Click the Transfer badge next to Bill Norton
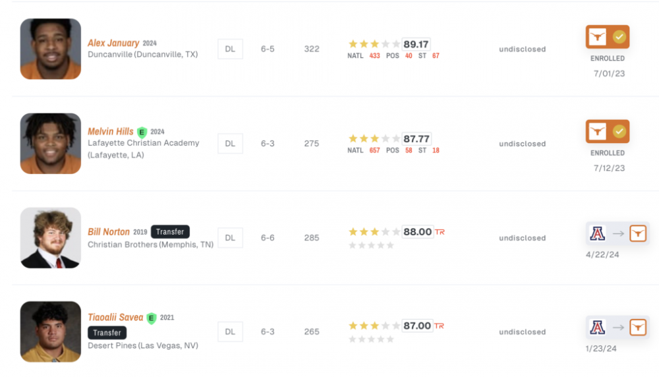The height and width of the screenshot is (377, 659). tap(170, 232)
